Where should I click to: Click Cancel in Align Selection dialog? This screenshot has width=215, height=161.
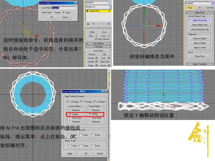click(100, 153)
